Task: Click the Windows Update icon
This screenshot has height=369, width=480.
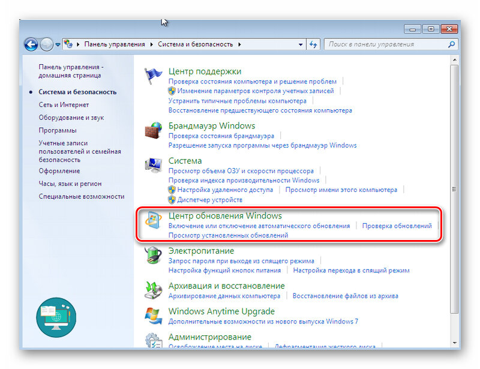Action: click(x=154, y=220)
